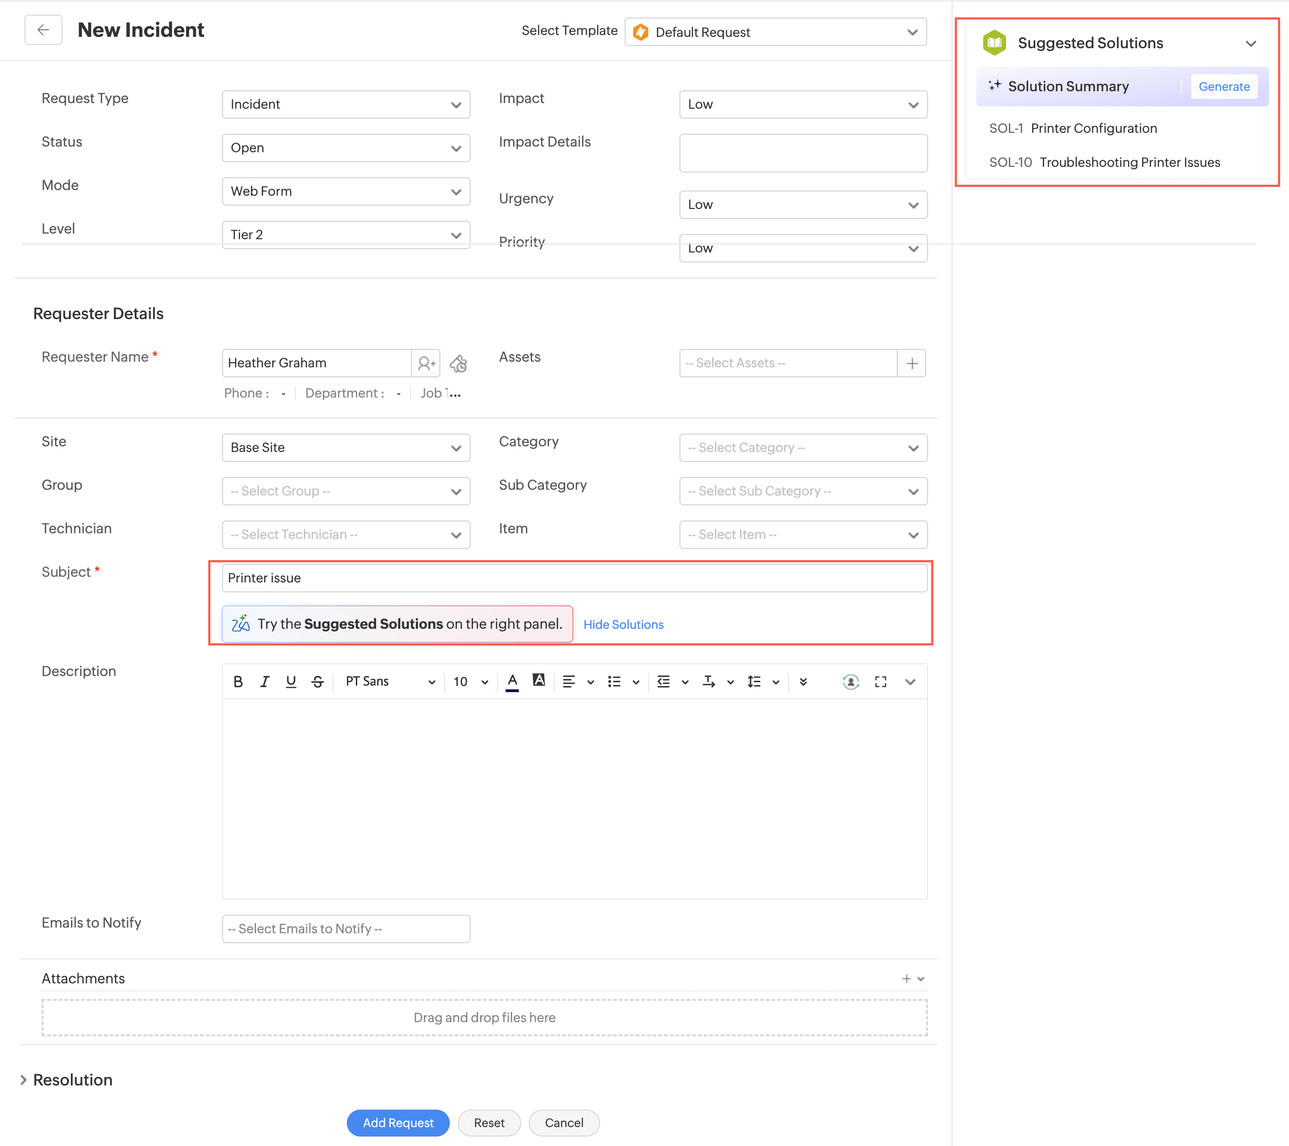
Task: Click the decrease indent icon
Action: coord(663,682)
